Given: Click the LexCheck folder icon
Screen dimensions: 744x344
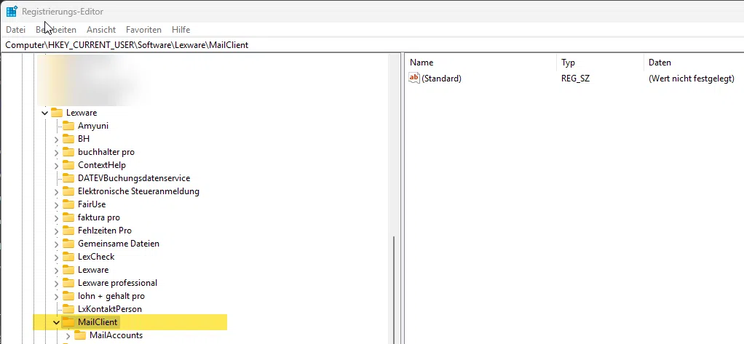Looking at the screenshot, I should [69, 257].
